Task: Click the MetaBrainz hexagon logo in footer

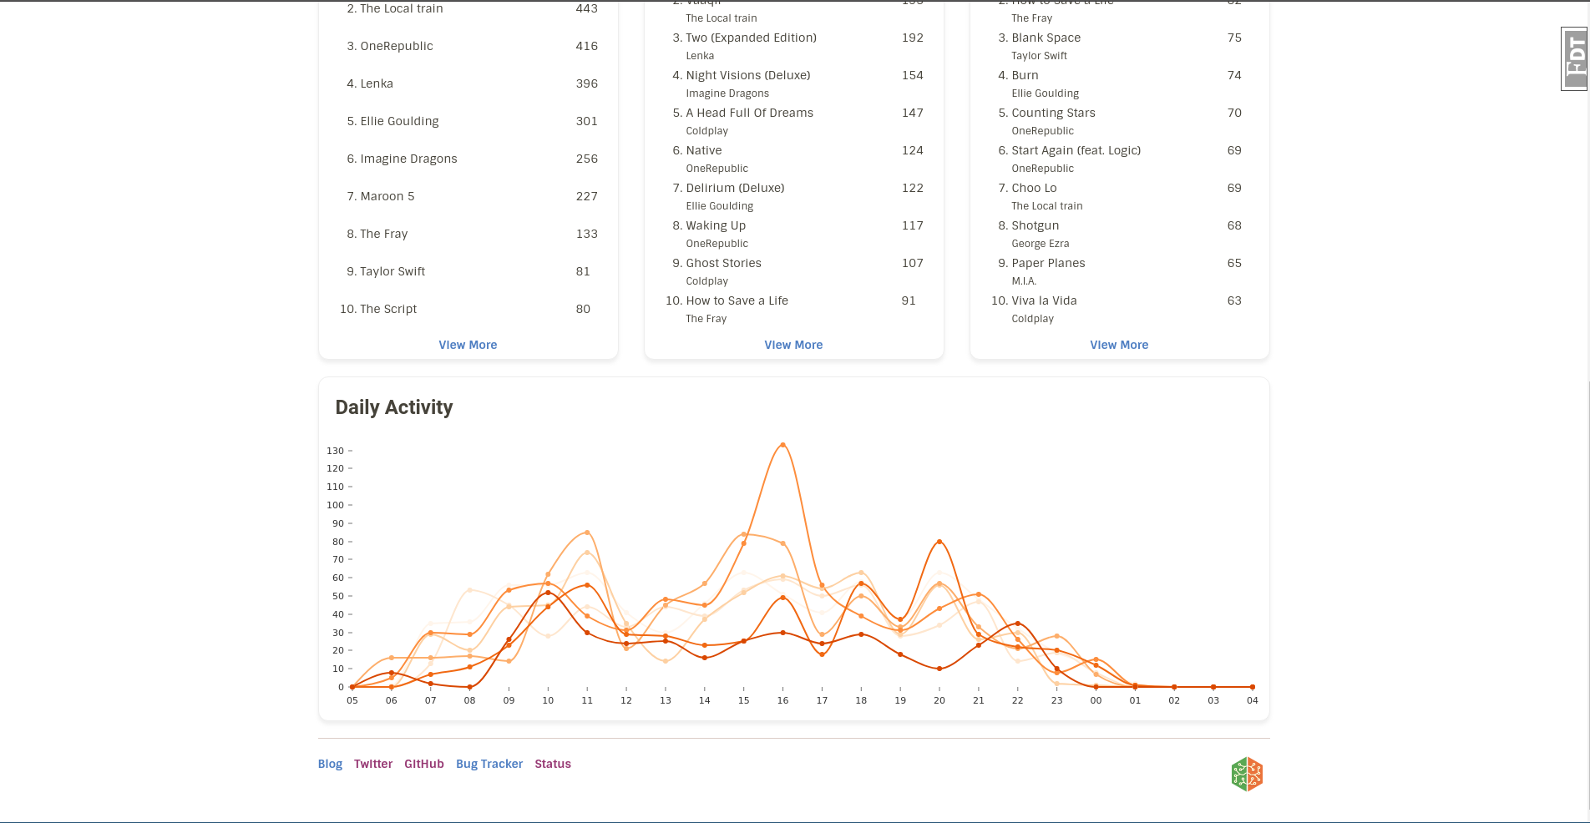Action: point(1247,775)
